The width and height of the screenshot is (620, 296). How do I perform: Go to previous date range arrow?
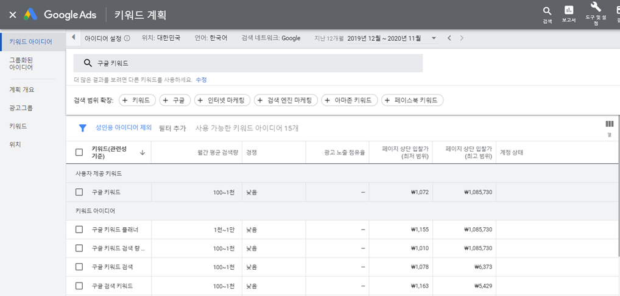coord(449,38)
